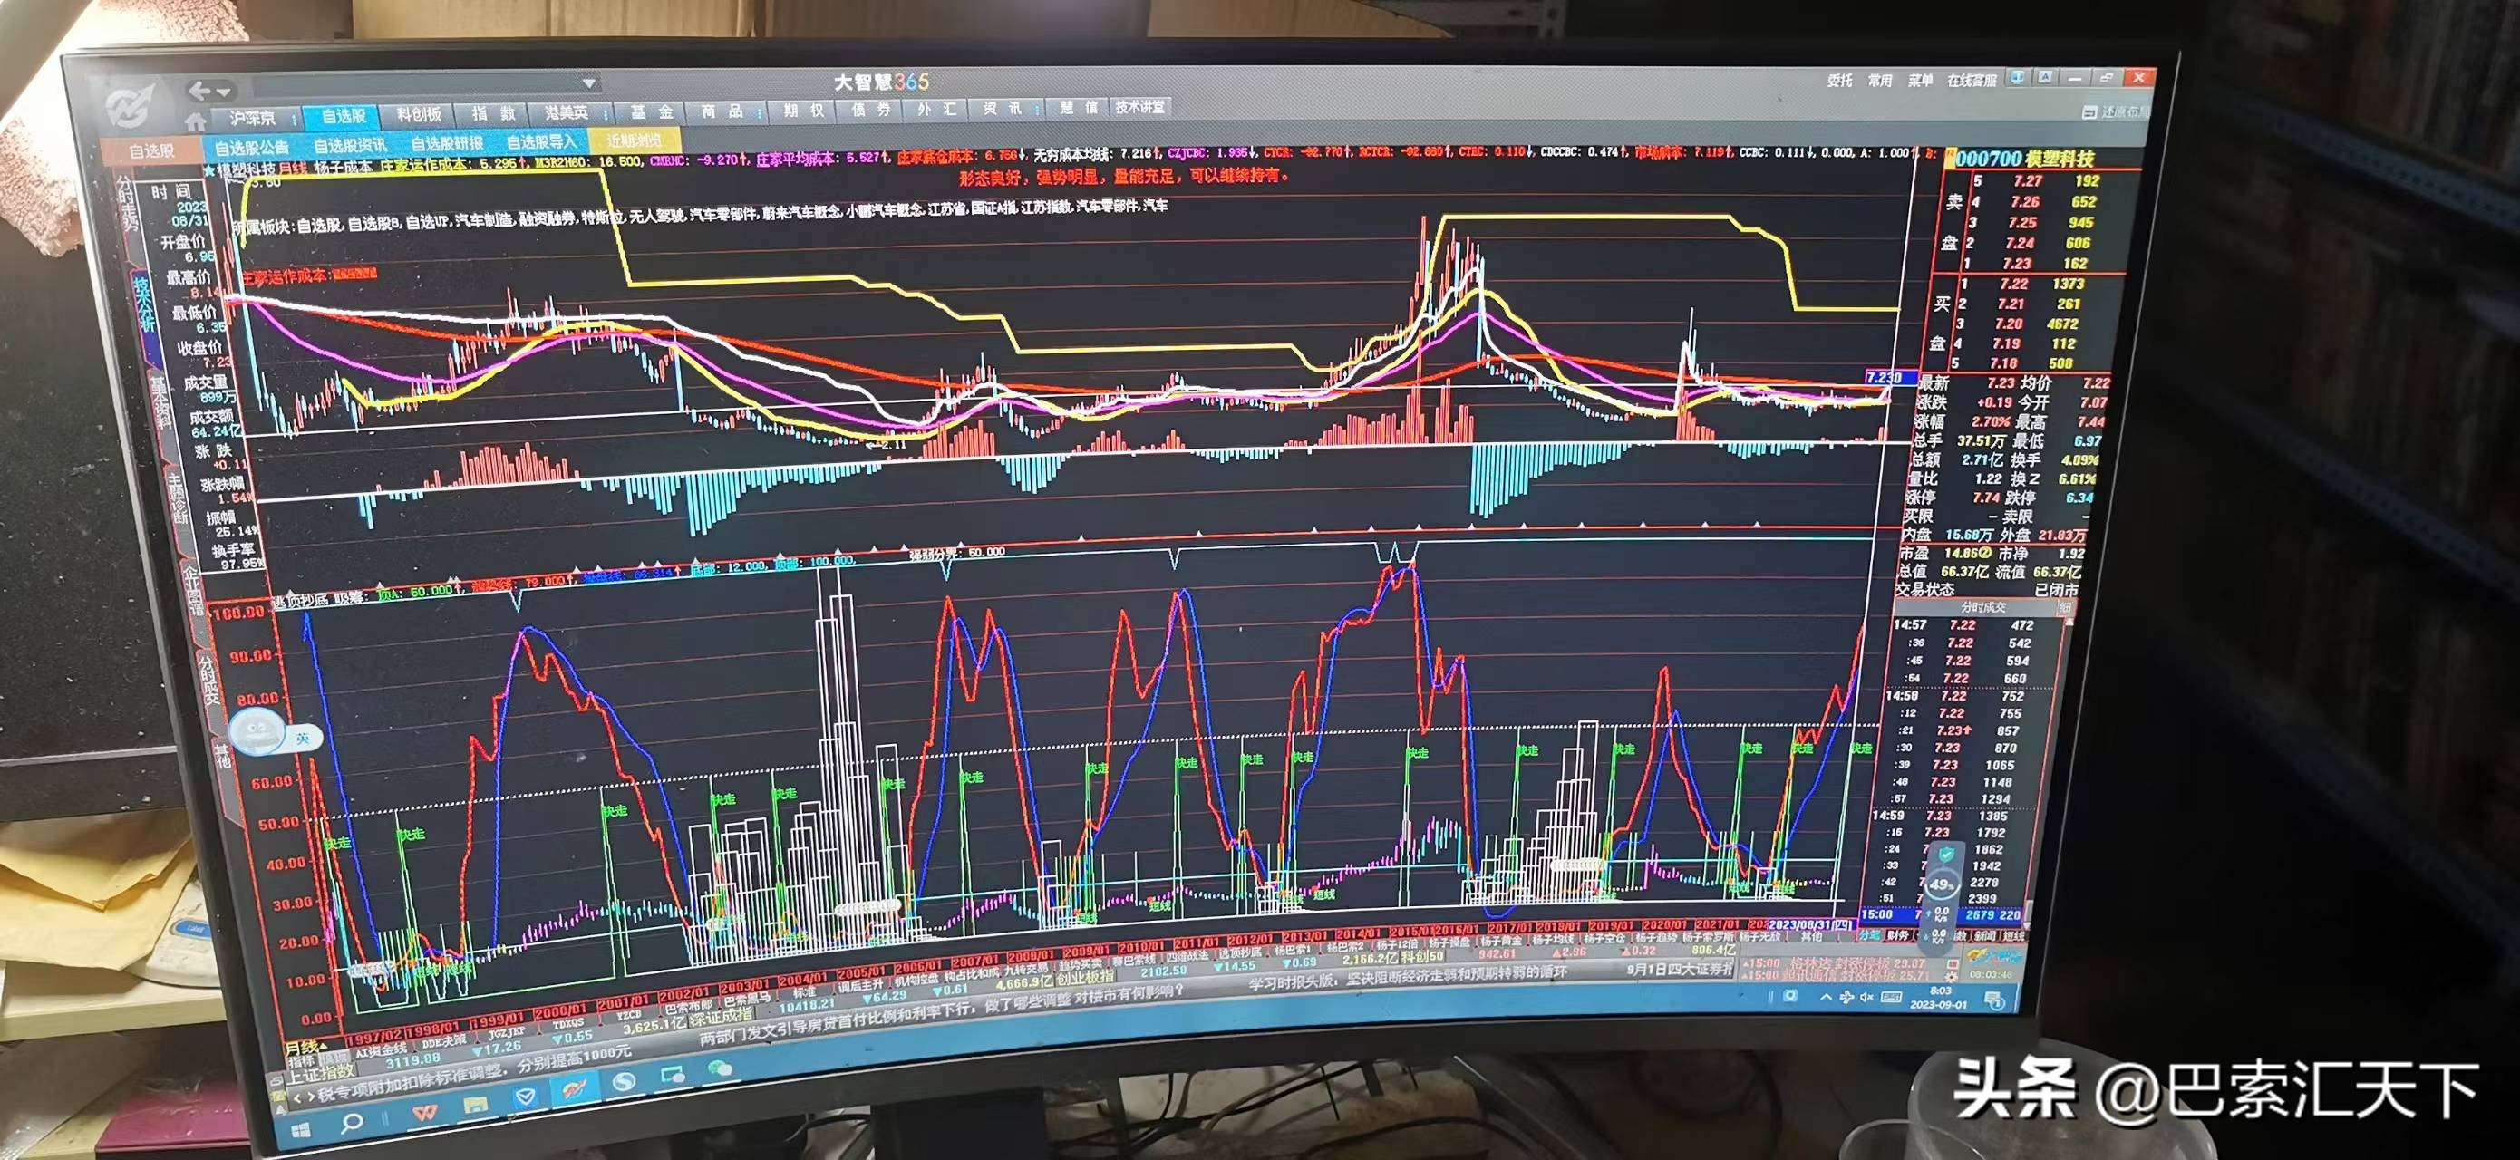Click the 委托 trading button at top

(1839, 80)
